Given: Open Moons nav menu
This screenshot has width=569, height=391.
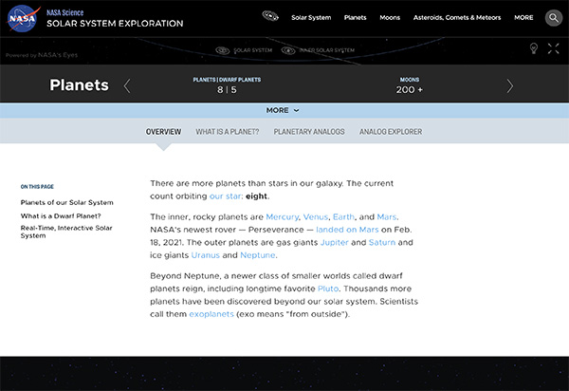Looking at the screenshot, I should [x=390, y=17].
